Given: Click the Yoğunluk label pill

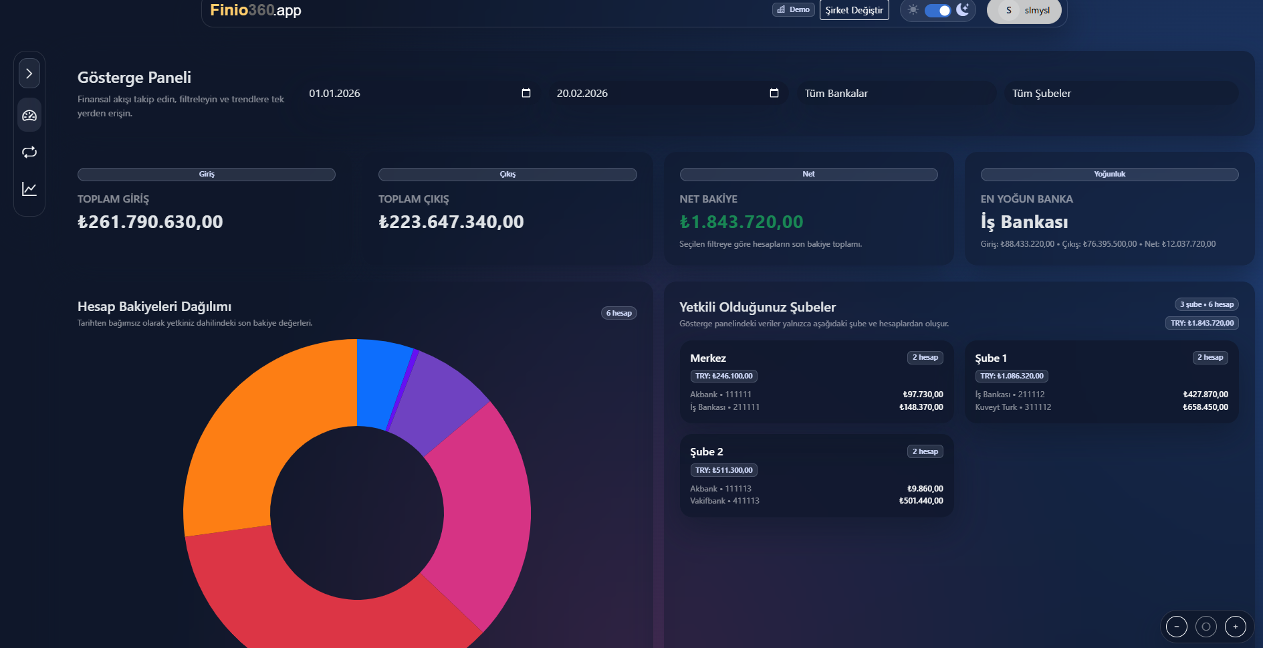Looking at the screenshot, I should pyautogui.click(x=1109, y=174).
